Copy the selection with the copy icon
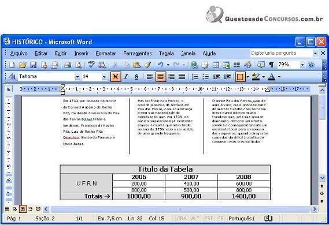The image size is (329, 225). tap(126, 65)
